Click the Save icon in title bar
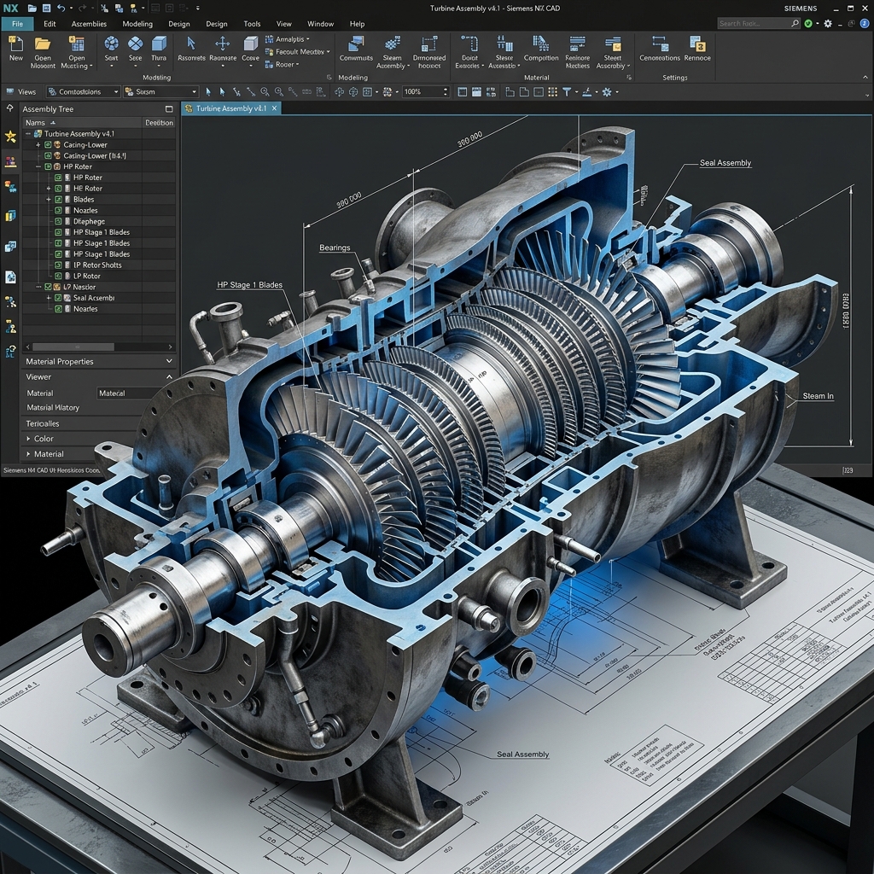The width and height of the screenshot is (874, 874). click(46, 9)
